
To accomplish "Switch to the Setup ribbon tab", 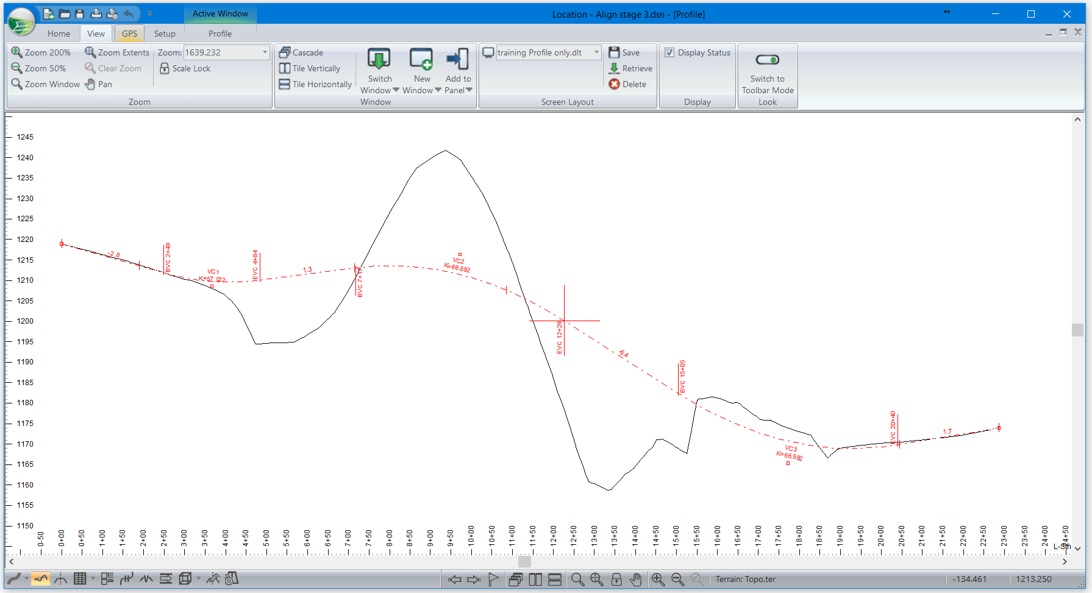I will pyautogui.click(x=165, y=34).
